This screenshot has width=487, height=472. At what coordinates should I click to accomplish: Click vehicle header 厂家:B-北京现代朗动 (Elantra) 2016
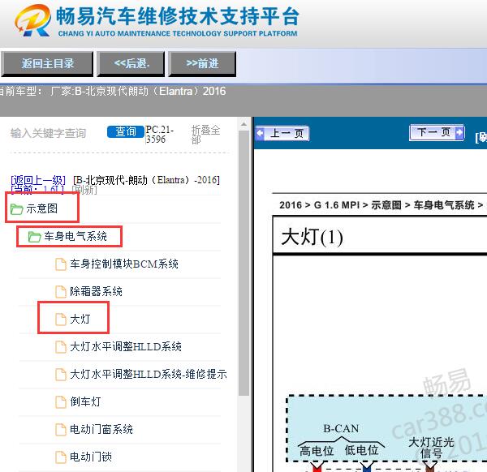[x=138, y=91]
